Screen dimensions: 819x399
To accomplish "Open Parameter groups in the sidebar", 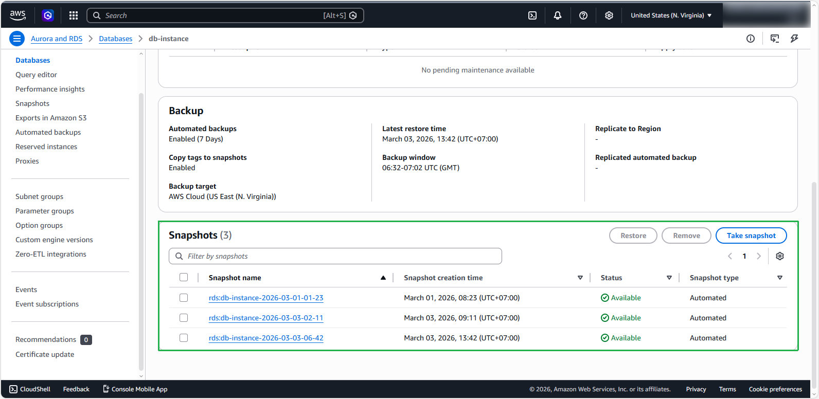I will [x=45, y=211].
